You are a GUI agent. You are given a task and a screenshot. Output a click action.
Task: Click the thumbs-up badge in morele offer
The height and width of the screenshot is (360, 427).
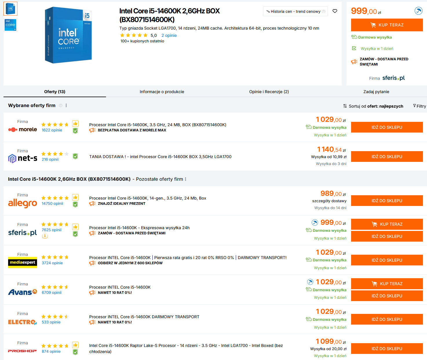pos(75,124)
